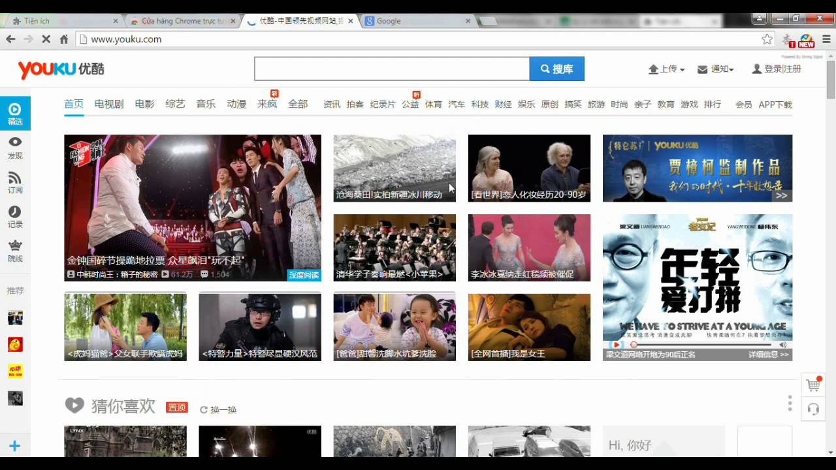Click the headset customer service icon

click(813, 409)
